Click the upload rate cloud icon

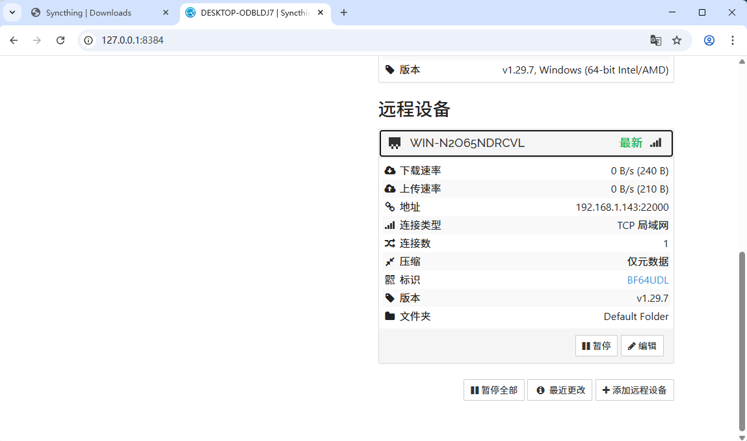(x=389, y=189)
